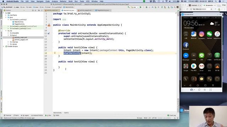Open WeChat on the phone screen
227x127 pixels.
pyautogui.click(x=209, y=34)
